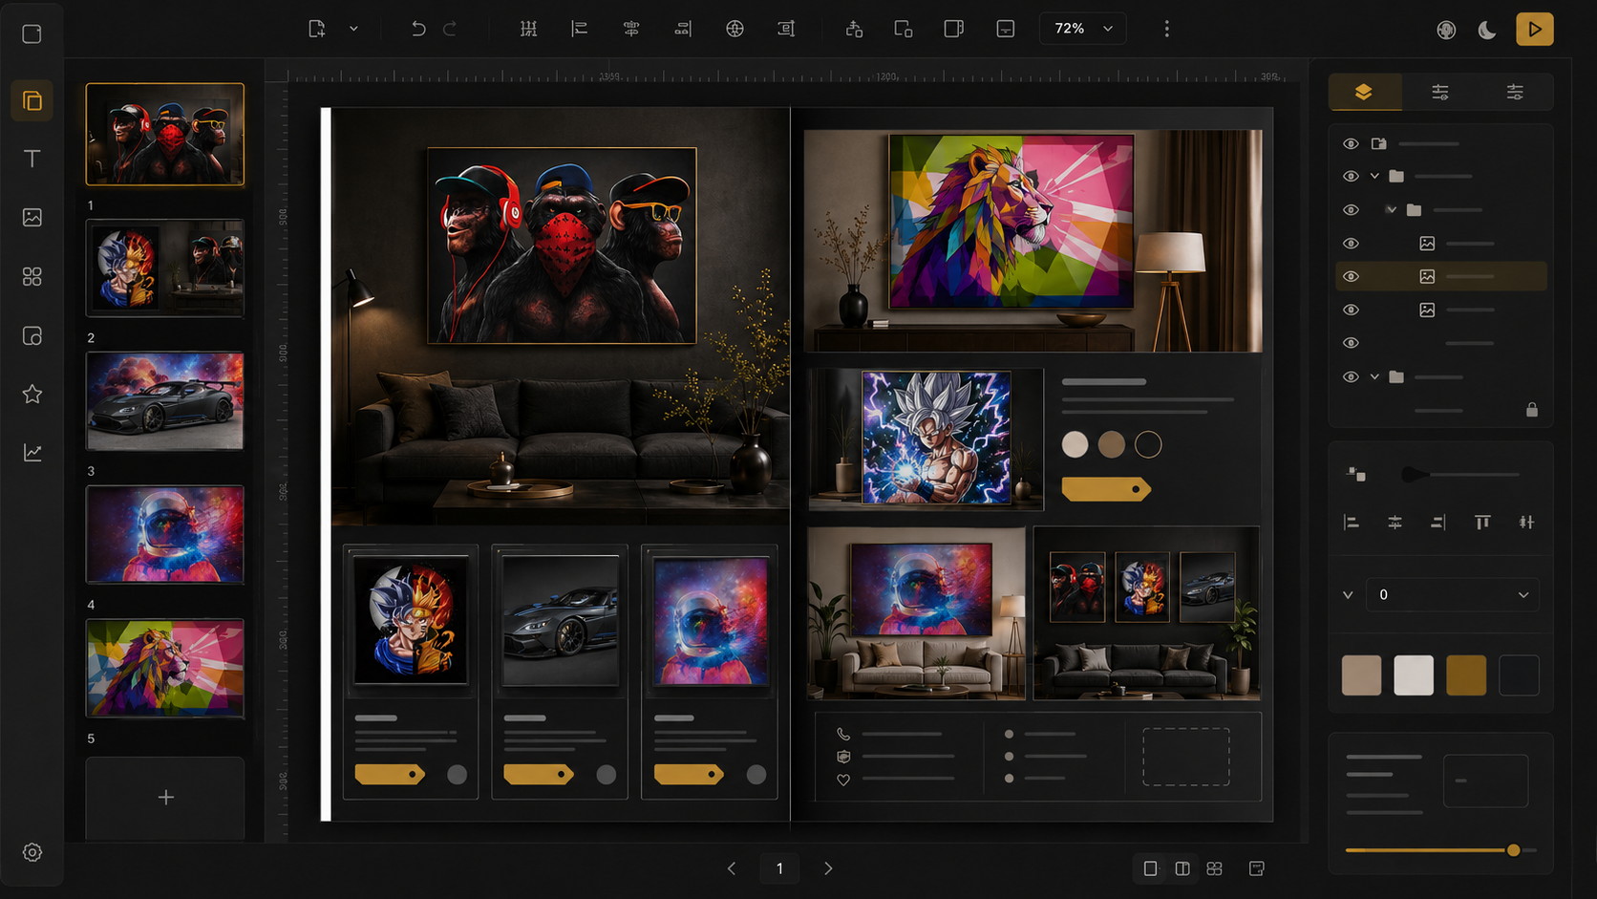Open the Text tool in the left sidebar
Viewport: 1597px width, 899px height.
(x=32, y=159)
